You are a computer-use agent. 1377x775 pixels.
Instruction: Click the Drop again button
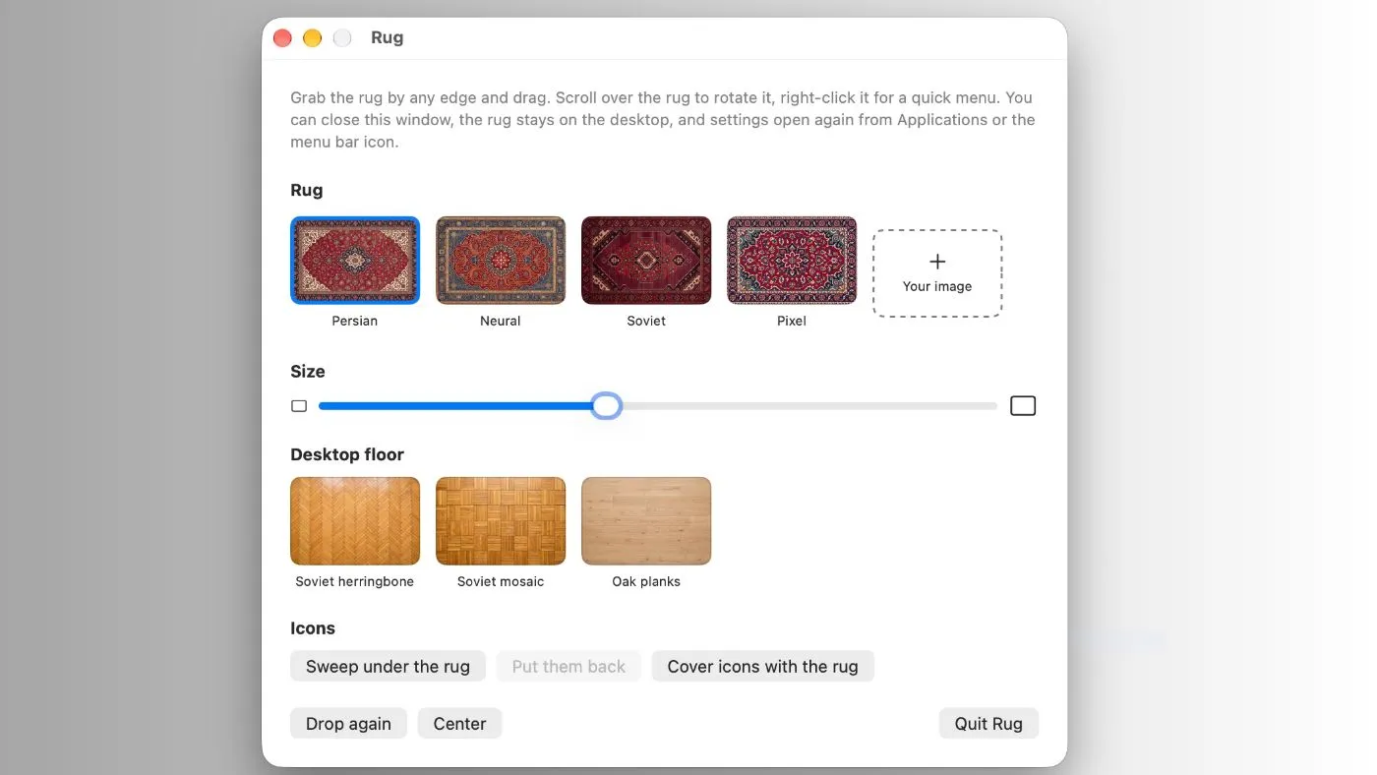click(348, 723)
